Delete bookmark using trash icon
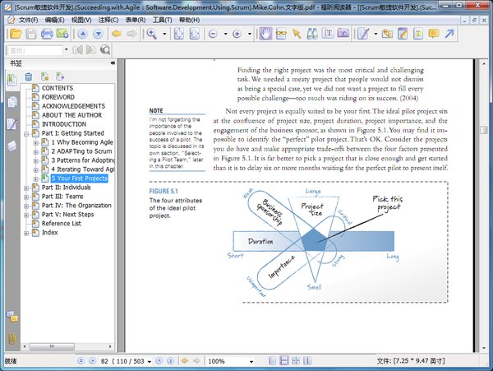 (x=29, y=77)
